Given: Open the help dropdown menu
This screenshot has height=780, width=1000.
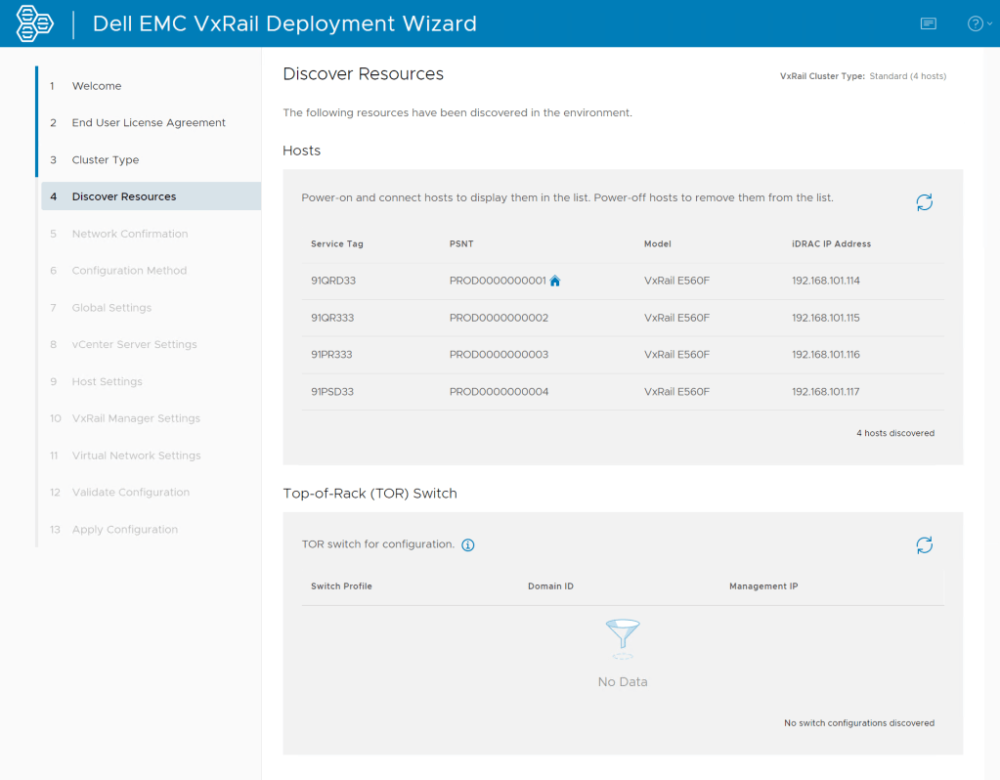Looking at the screenshot, I should (979, 23).
